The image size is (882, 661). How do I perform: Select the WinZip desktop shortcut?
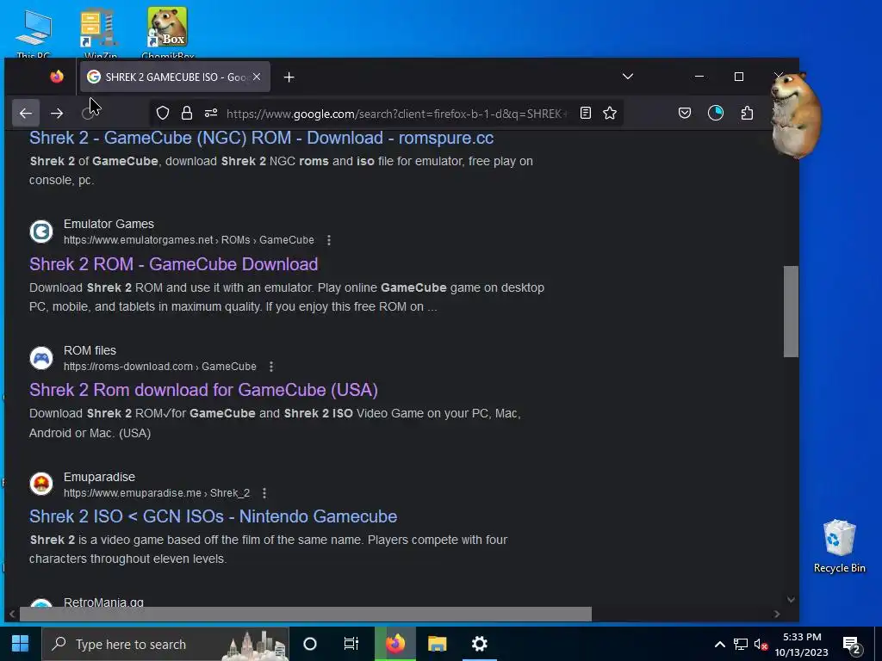coord(100,33)
